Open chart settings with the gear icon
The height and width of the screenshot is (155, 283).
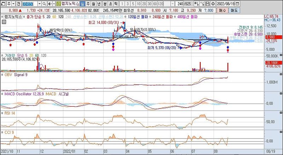click(213, 4)
